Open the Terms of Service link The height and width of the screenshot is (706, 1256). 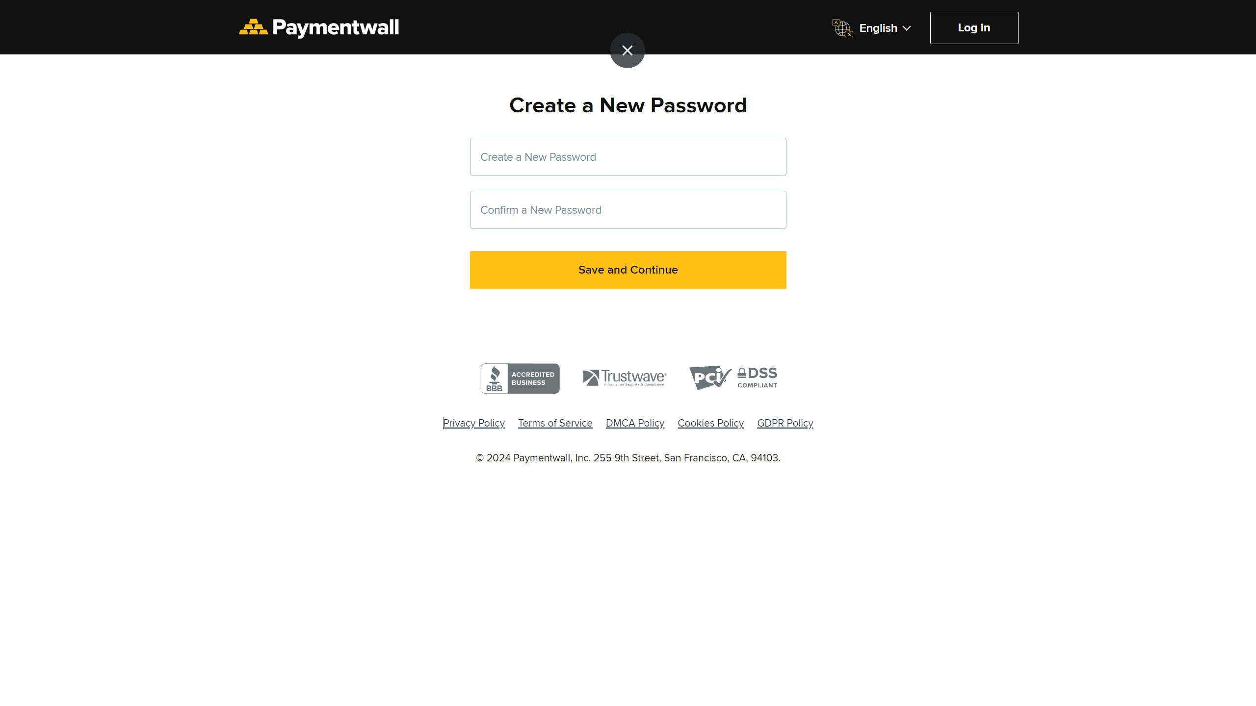(555, 423)
